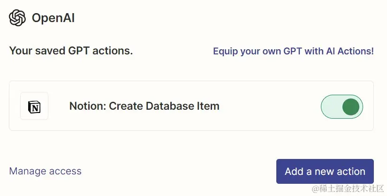387x196 pixels.
Task: Click the word GPT in the saved actions heading
Action: point(79,51)
